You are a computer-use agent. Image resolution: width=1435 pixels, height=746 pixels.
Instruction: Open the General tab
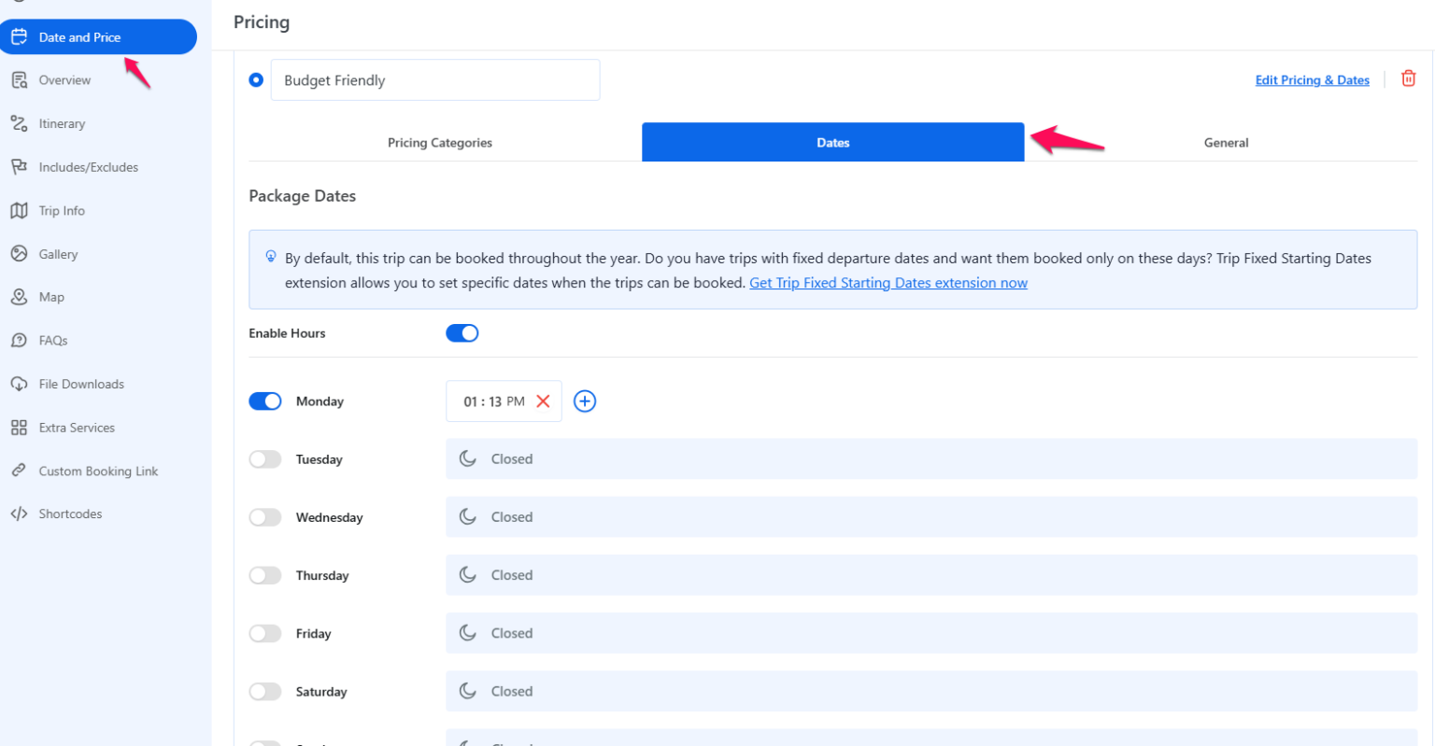(1226, 142)
